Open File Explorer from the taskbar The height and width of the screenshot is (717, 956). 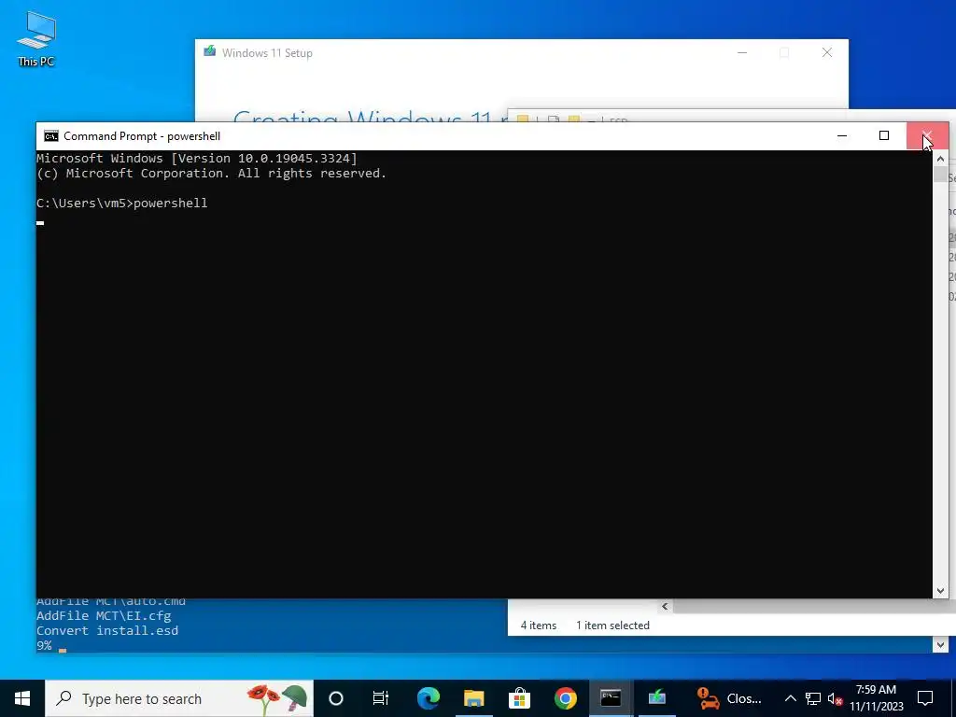pyautogui.click(x=473, y=698)
